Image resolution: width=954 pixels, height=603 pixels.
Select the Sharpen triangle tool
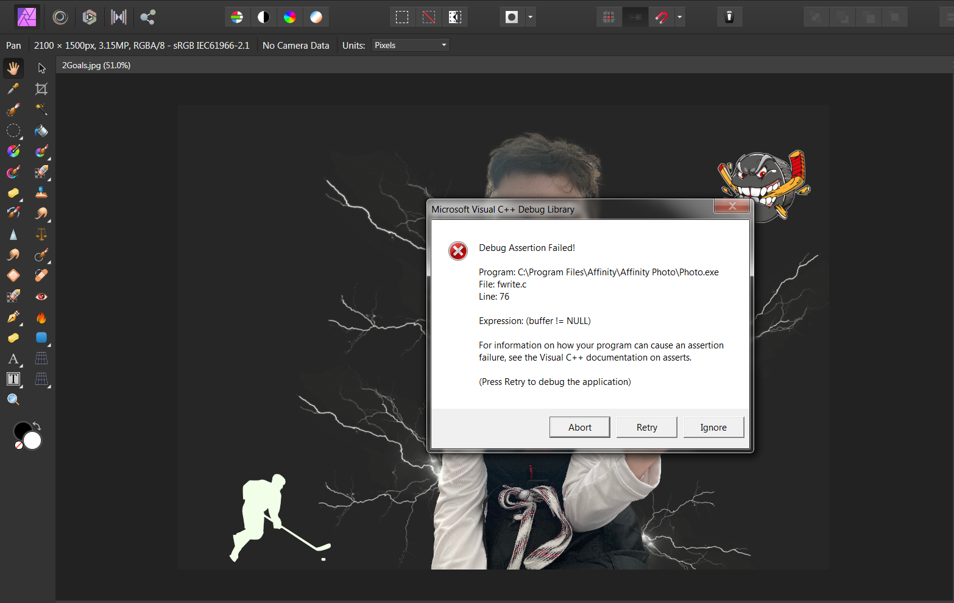click(x=13, y=234)
